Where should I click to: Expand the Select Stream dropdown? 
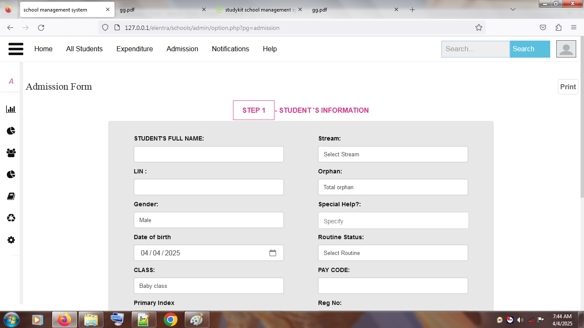[x=392, y=154]
